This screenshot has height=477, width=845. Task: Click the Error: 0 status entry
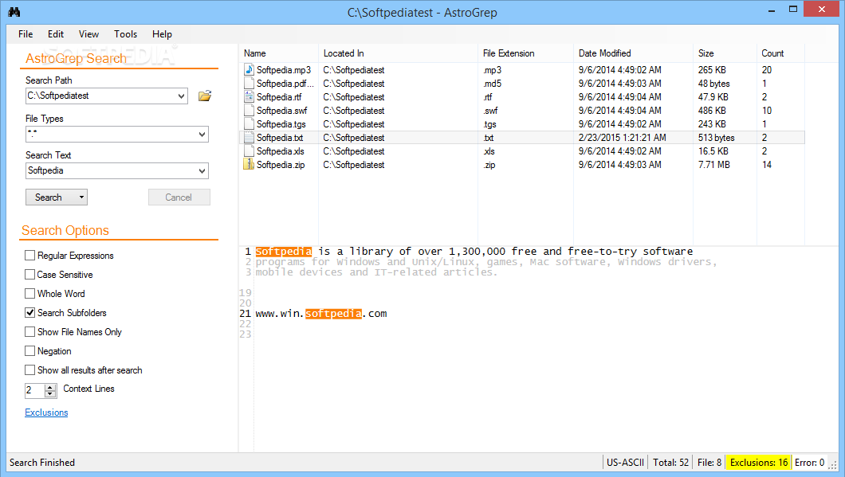pyautogui.click(x=809, y=463)
